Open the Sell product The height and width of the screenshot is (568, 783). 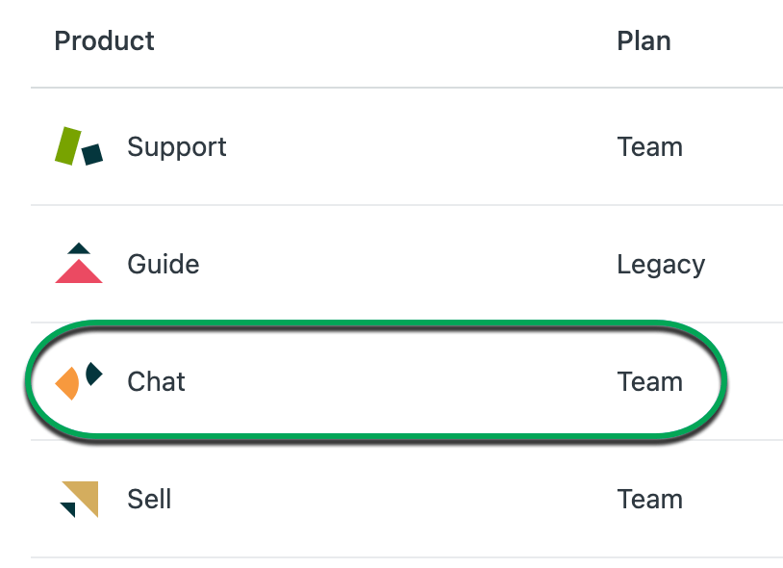tap(149, 500)
